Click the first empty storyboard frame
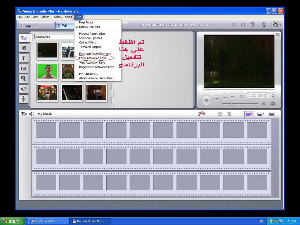 pos(46,130)
